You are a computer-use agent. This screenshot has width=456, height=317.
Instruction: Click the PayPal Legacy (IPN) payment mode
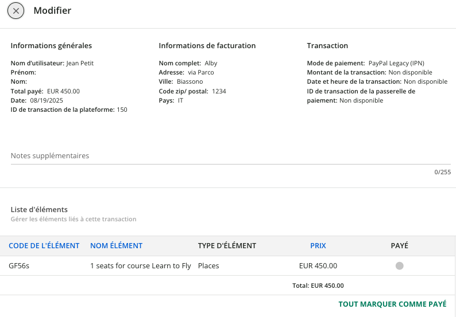pos(396,63)
